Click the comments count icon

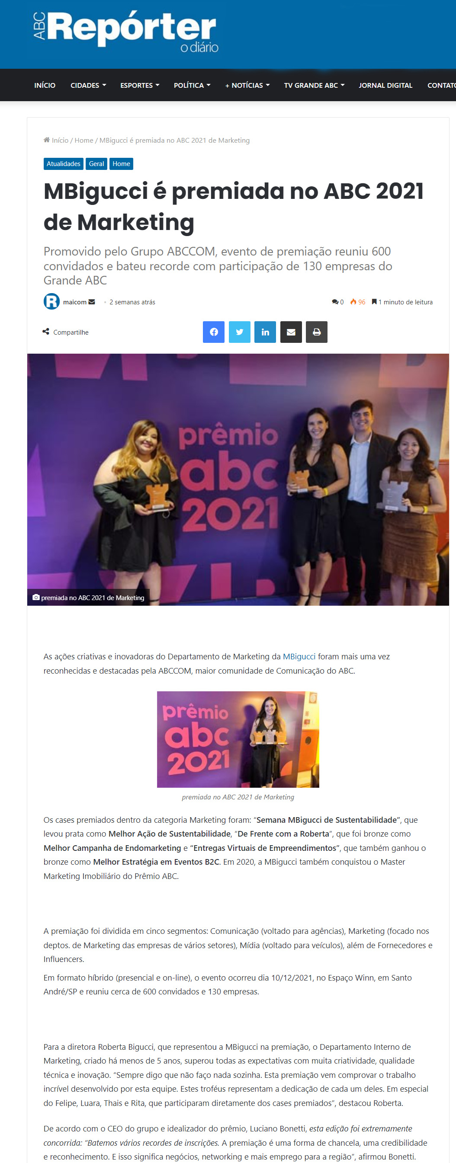pyautogui.click(x=335, y=302)
